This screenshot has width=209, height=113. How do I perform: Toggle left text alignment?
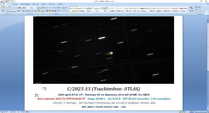click(48, 11)
